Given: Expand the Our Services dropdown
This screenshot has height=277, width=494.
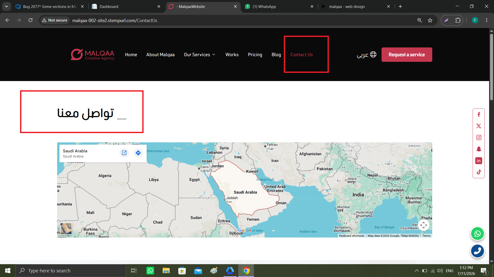Looking at the screenshot, I should (x=199, y=55).
